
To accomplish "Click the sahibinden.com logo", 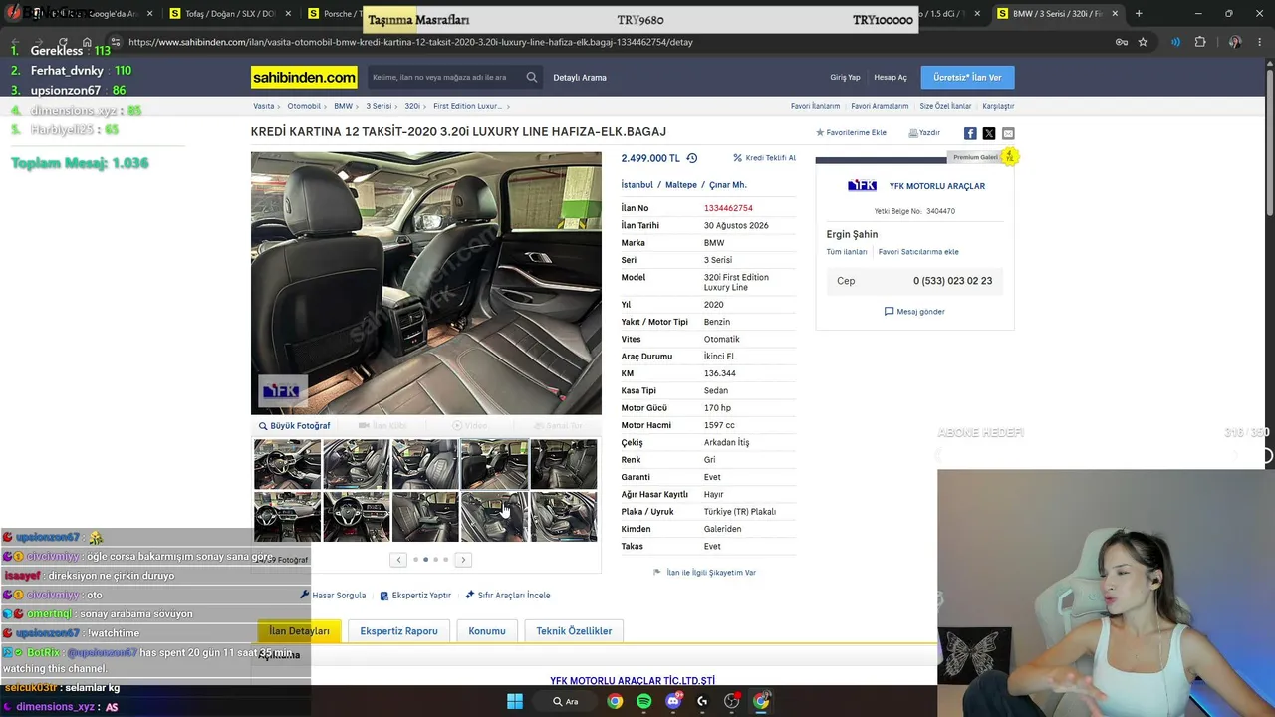I will click(x=304, y=77).
